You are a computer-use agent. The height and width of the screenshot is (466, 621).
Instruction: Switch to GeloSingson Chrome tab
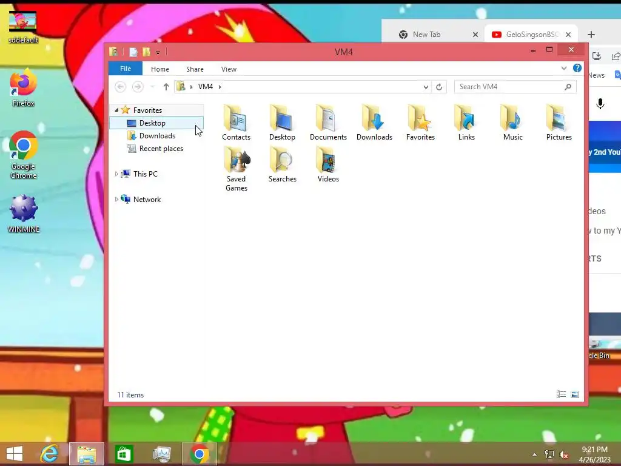point(531,35)
